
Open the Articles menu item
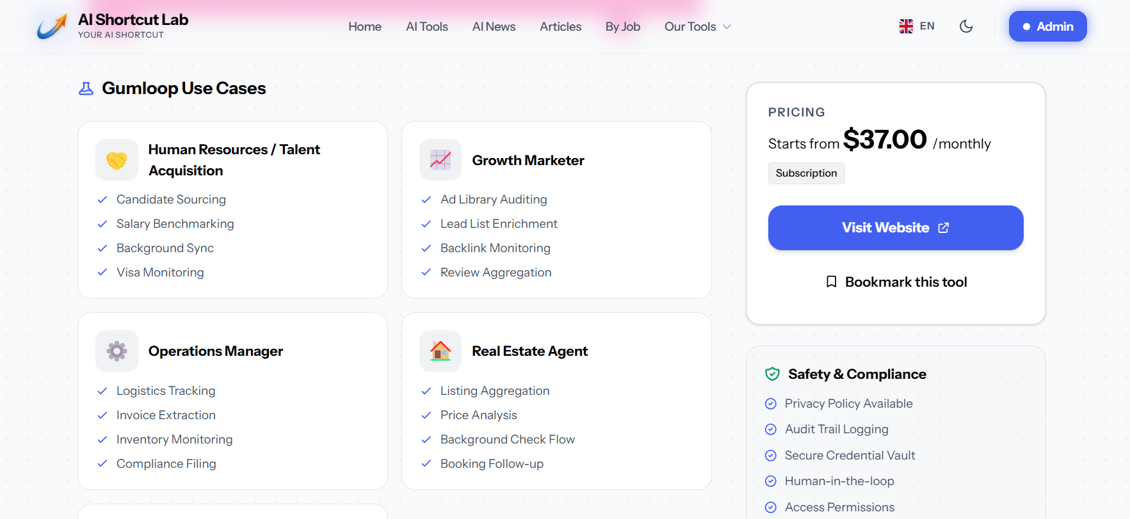(560, 27)
